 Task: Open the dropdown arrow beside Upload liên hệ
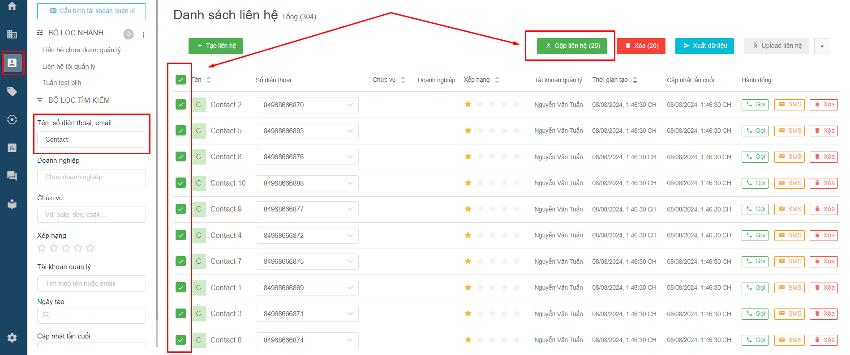click(x=822, y=46)
